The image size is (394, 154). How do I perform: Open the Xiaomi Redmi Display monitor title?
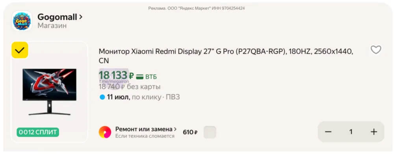[226, 56]
